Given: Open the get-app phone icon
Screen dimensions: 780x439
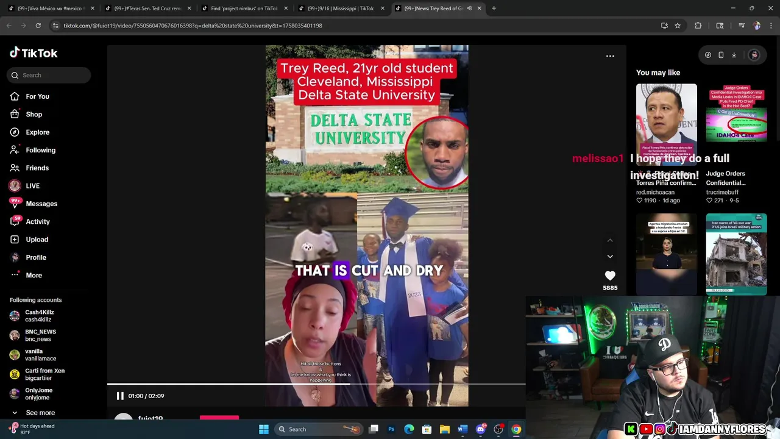Looking at the screenshot, I should pyautogui.click(x=721, y=55).
